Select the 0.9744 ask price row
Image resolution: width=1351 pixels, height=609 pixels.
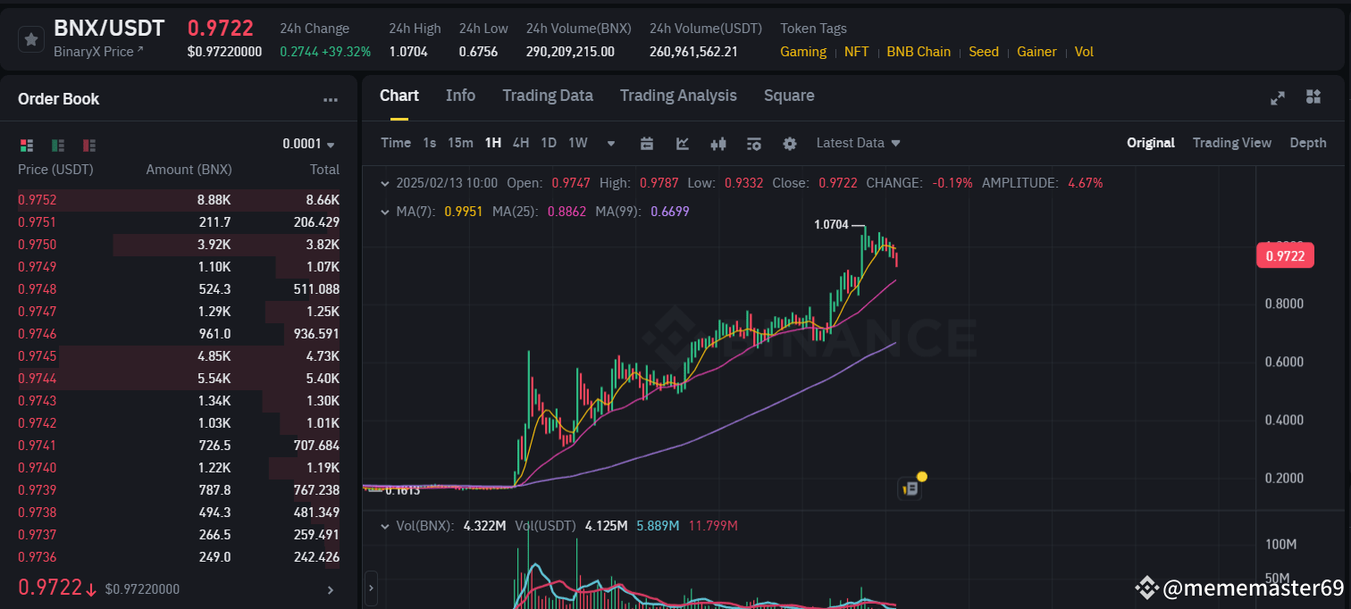click(179, 379)
